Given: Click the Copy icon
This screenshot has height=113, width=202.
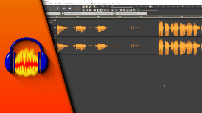Looking at the screenshot, I should [98, 10].
